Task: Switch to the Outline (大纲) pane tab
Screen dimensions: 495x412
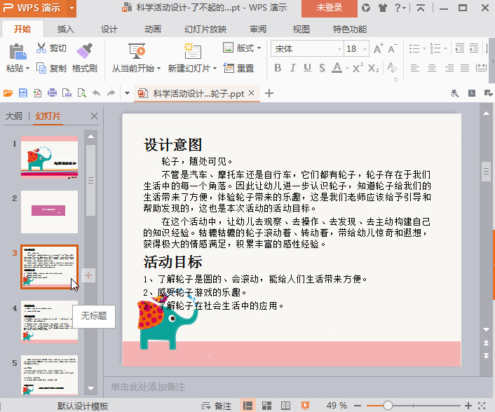Action: 14,116
